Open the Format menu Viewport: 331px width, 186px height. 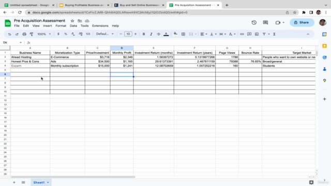(61, 26)
